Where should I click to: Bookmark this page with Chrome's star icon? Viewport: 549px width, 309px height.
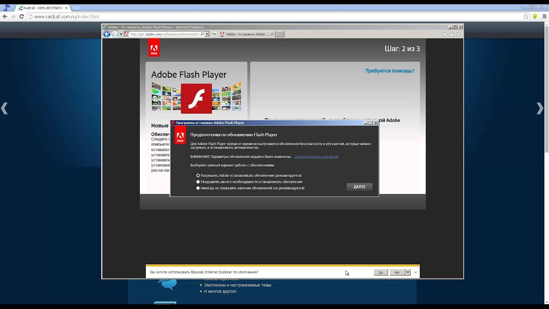tap(526, 16)
